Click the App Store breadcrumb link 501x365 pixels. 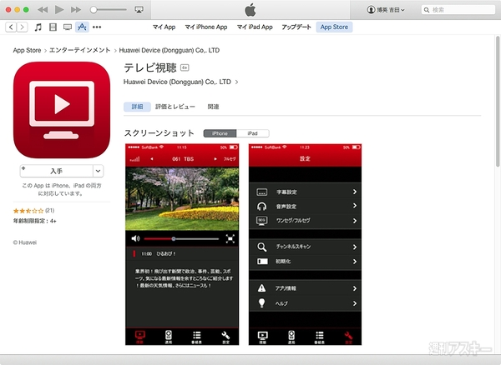[27, 50]
